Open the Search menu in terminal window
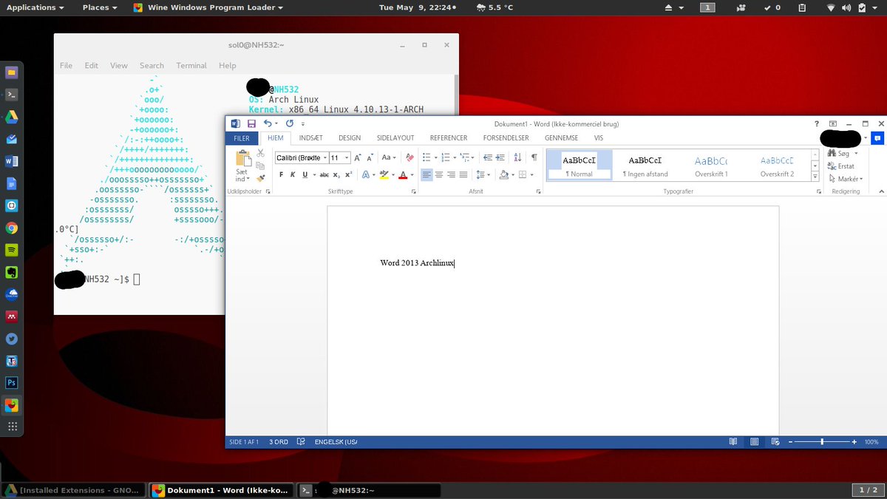The height and width of the screenshot is (499, 887). tap(152, 65)
